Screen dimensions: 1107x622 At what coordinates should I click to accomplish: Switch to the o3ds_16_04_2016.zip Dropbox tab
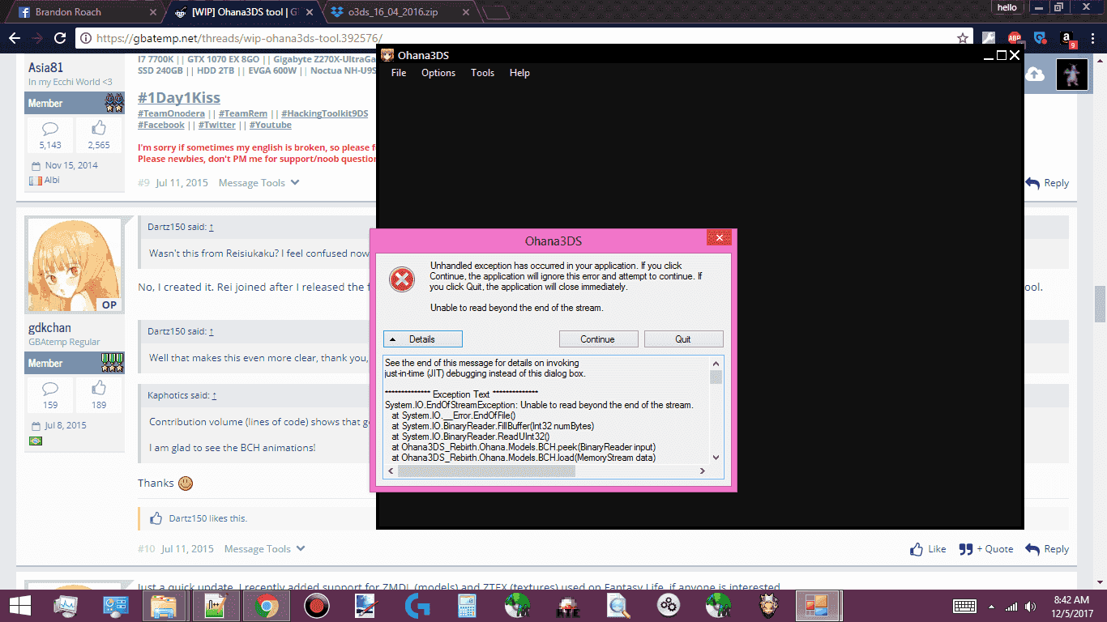402,12
